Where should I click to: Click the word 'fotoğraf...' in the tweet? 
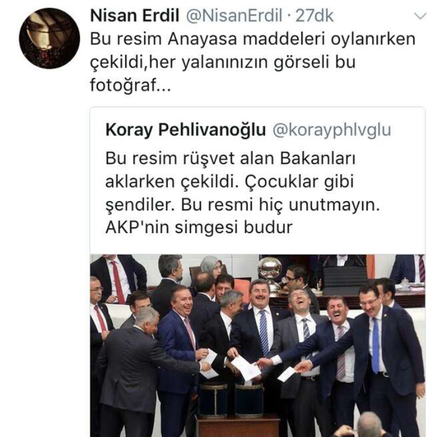click(130, 85)
